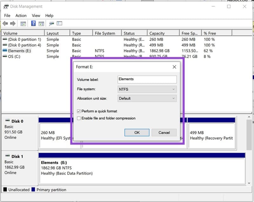Click the Forward navigation arrow on the toolbar
The width and height of the screenshot is (254, 202).
12,23
